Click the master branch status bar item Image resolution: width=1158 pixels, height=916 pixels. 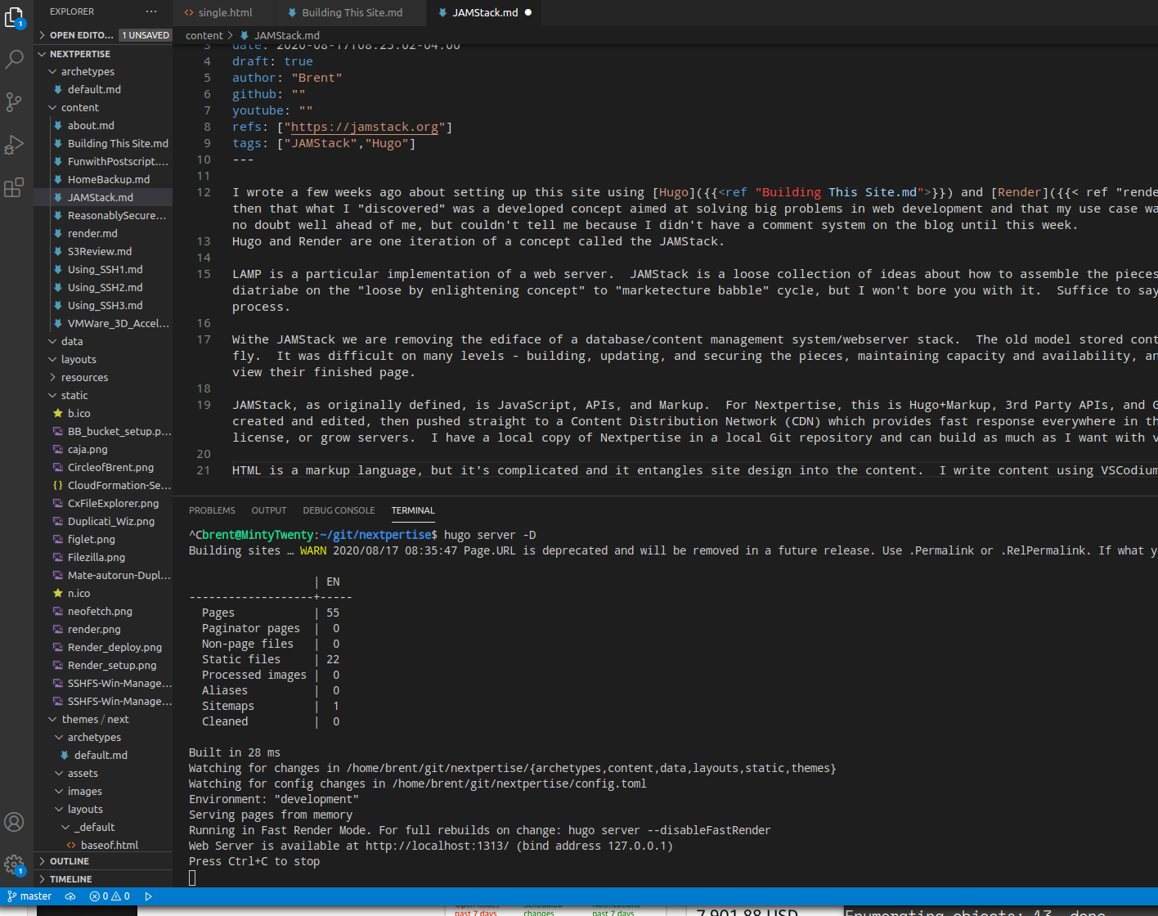click(x=29, y=896)
